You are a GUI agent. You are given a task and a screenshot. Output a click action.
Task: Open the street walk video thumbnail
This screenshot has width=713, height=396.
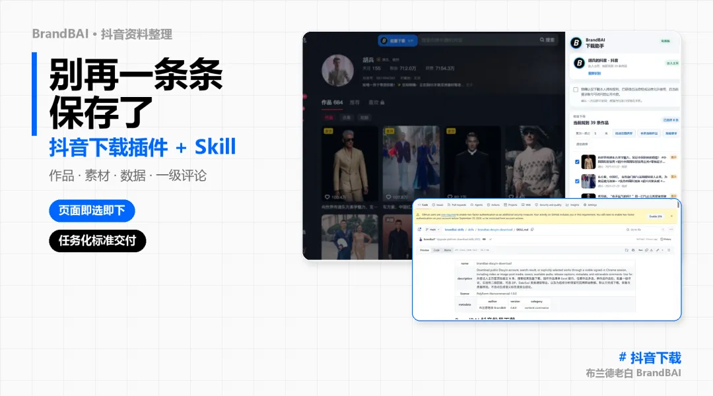pyautogui.click(x=411, y=164)
